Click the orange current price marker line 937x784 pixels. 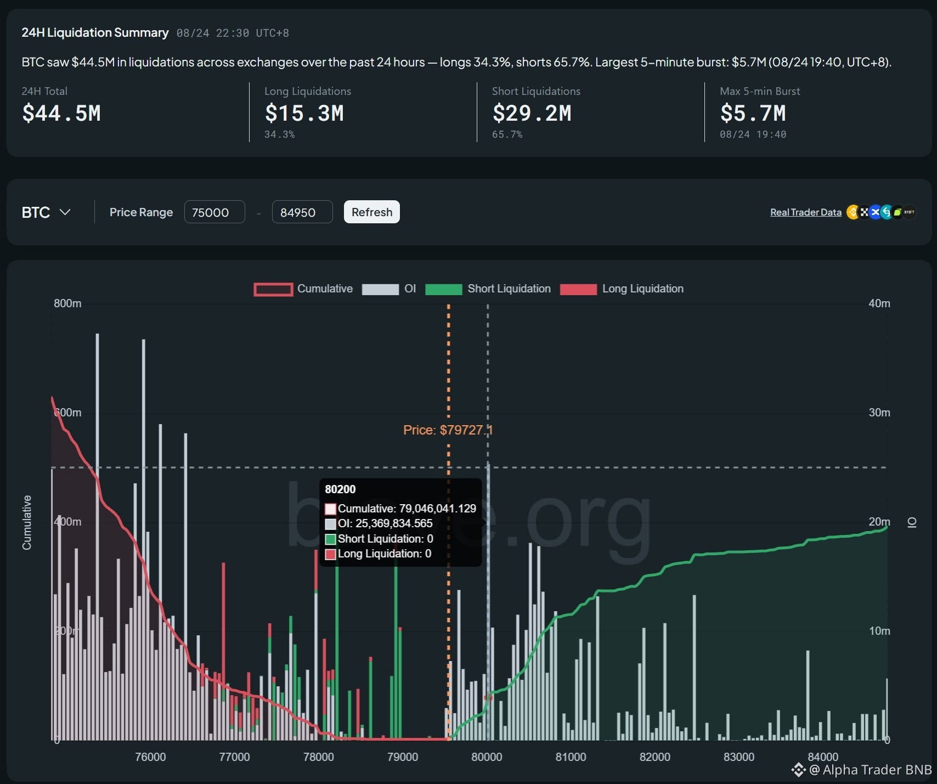point(449,522)
